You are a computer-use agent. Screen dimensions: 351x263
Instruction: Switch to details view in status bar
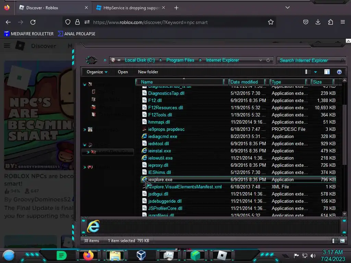pos(335,241)
